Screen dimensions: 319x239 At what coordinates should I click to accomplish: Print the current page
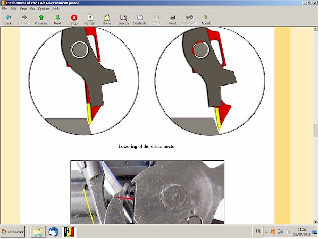[173, 20]
